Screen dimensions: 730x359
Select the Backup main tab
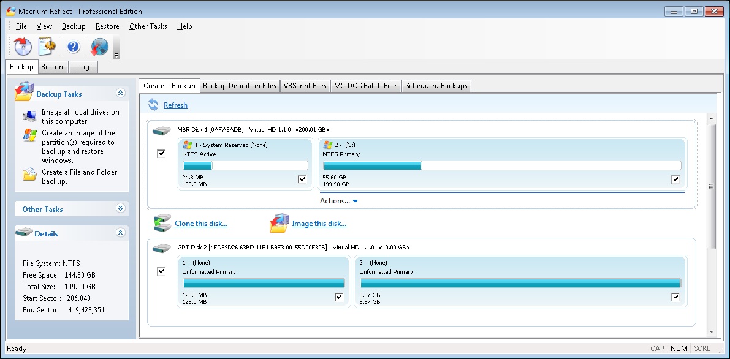[x=21, y=67]
